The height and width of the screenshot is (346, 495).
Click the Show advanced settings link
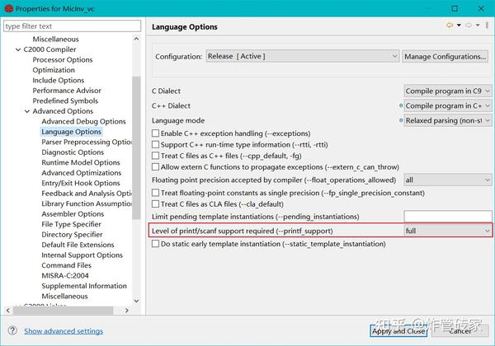(64, 331)
